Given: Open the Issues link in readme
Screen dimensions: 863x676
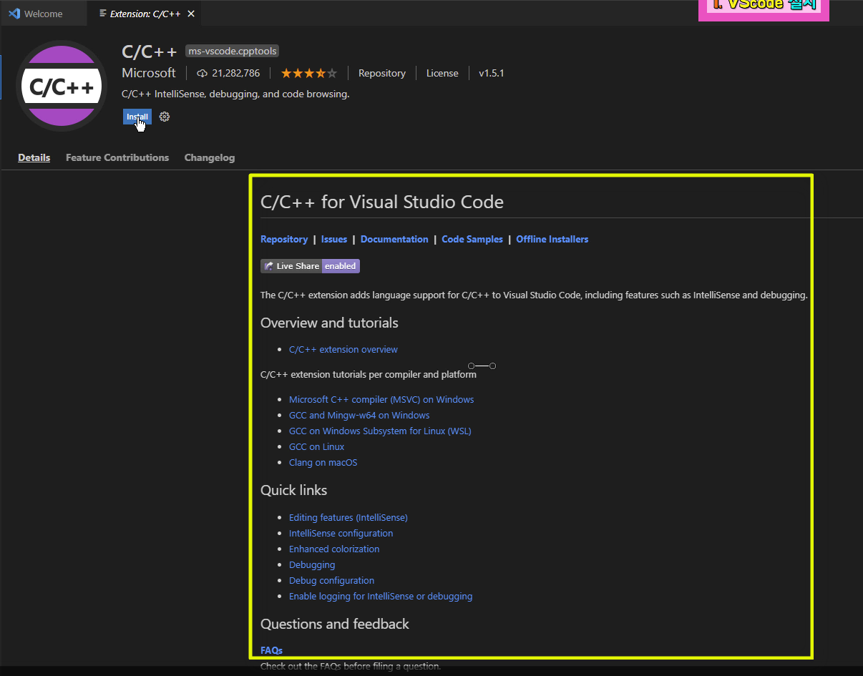Looking at the screenshot, I should 334,239.
